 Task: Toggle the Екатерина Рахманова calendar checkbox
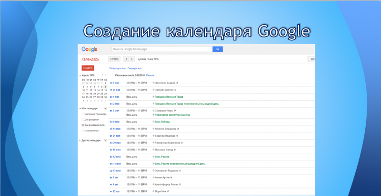pos(83,114)
